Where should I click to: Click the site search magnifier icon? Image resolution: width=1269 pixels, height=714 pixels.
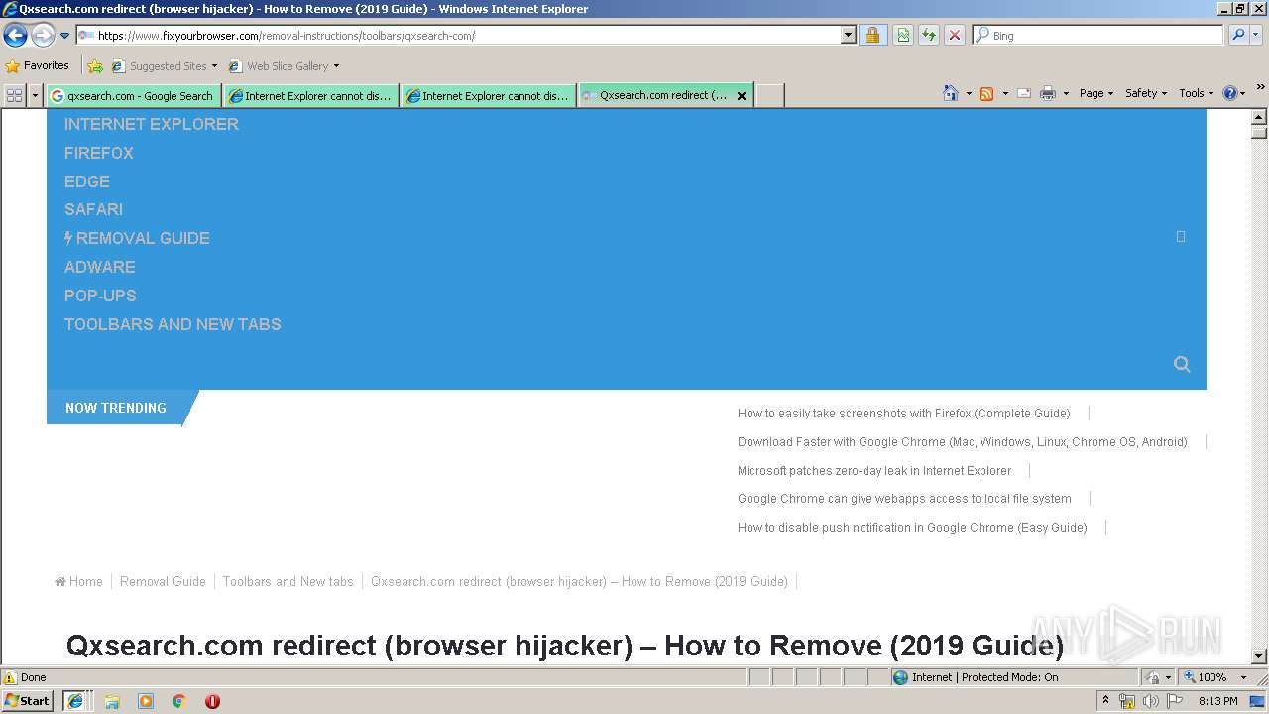pos(1181,364)
